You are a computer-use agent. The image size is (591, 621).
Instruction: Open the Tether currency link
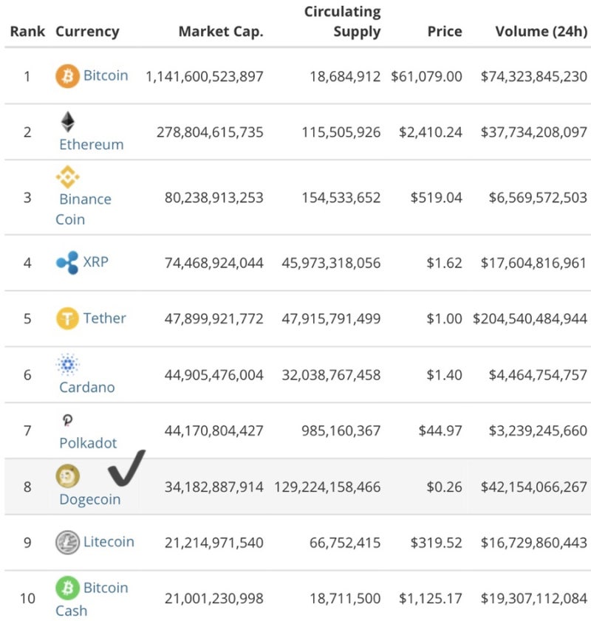point(105,318)
